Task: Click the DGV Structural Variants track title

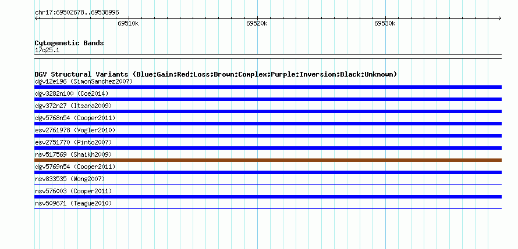Action: pos(216,74)
